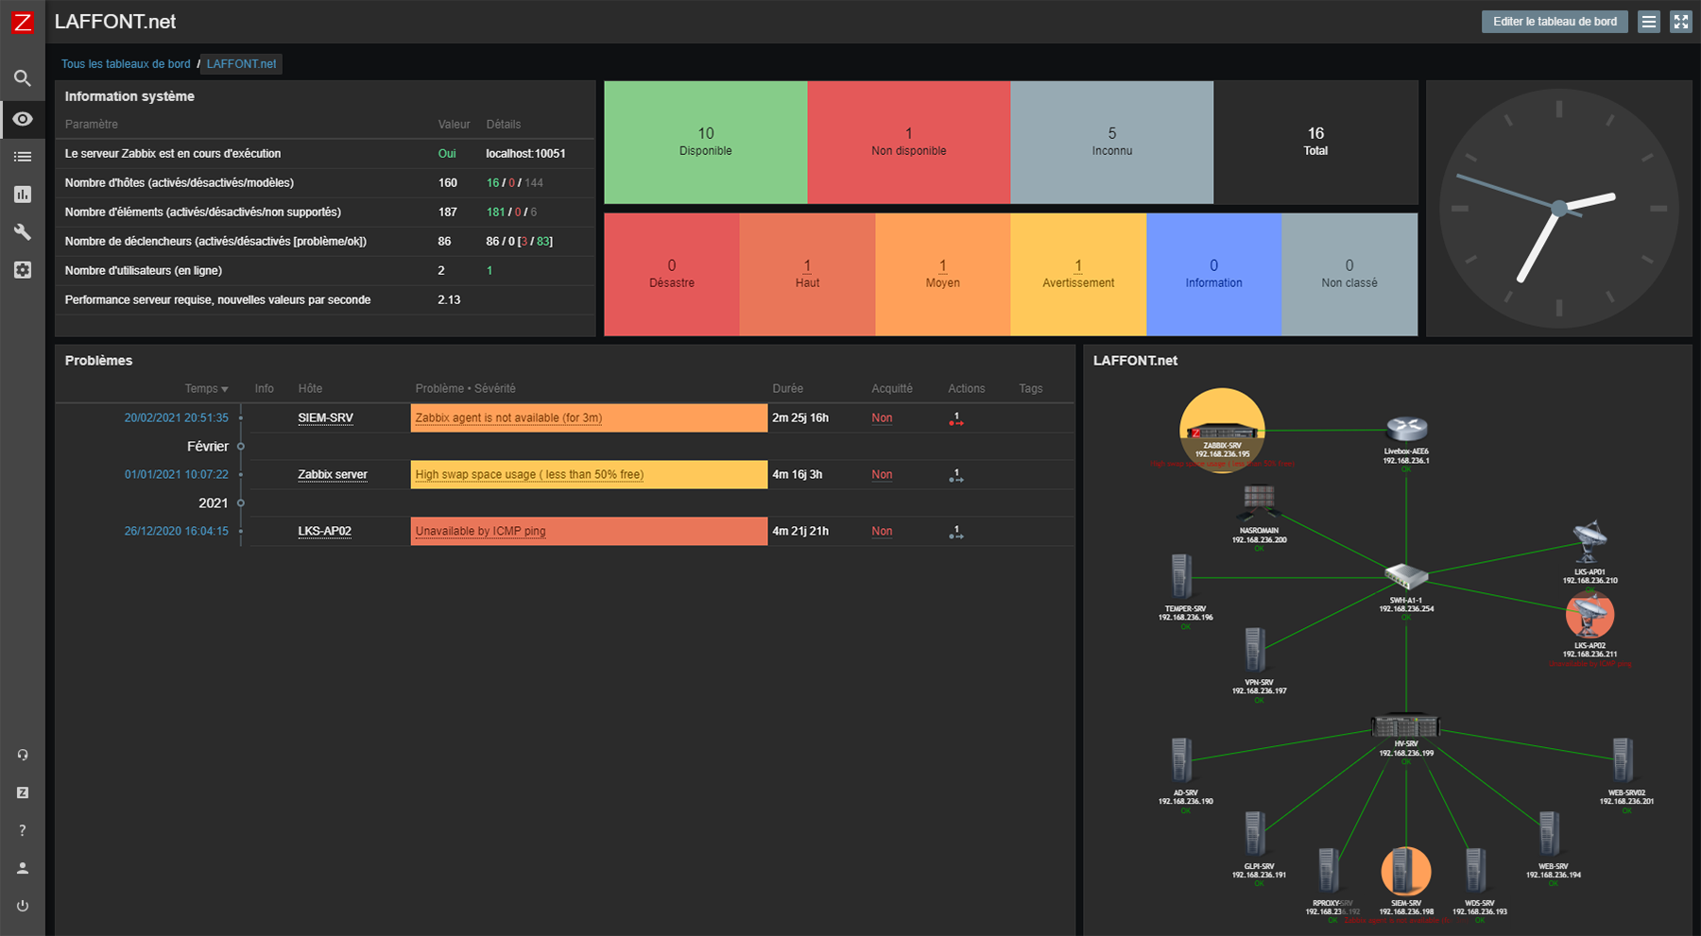Sort problems by Temps column
The height and width of the screenshot is (936, 1701).
[x=206, y=389]
